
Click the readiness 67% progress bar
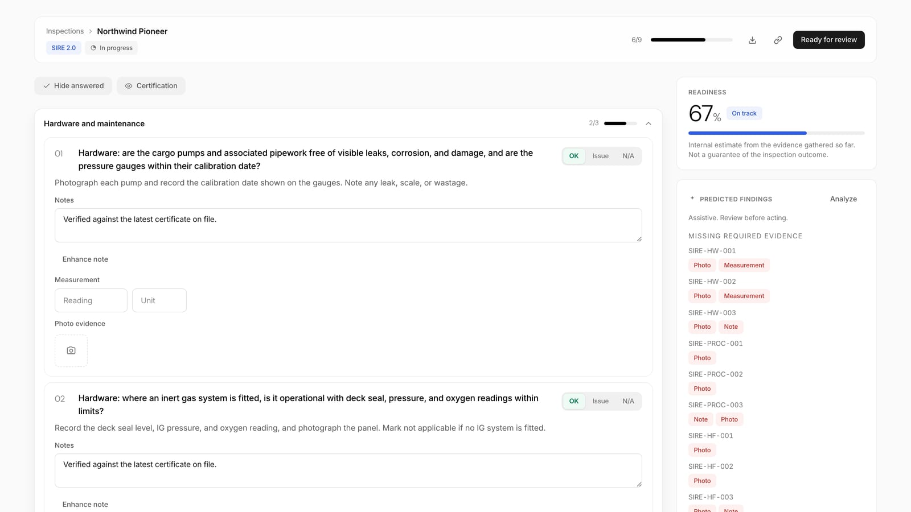click(x=776, y=133)
